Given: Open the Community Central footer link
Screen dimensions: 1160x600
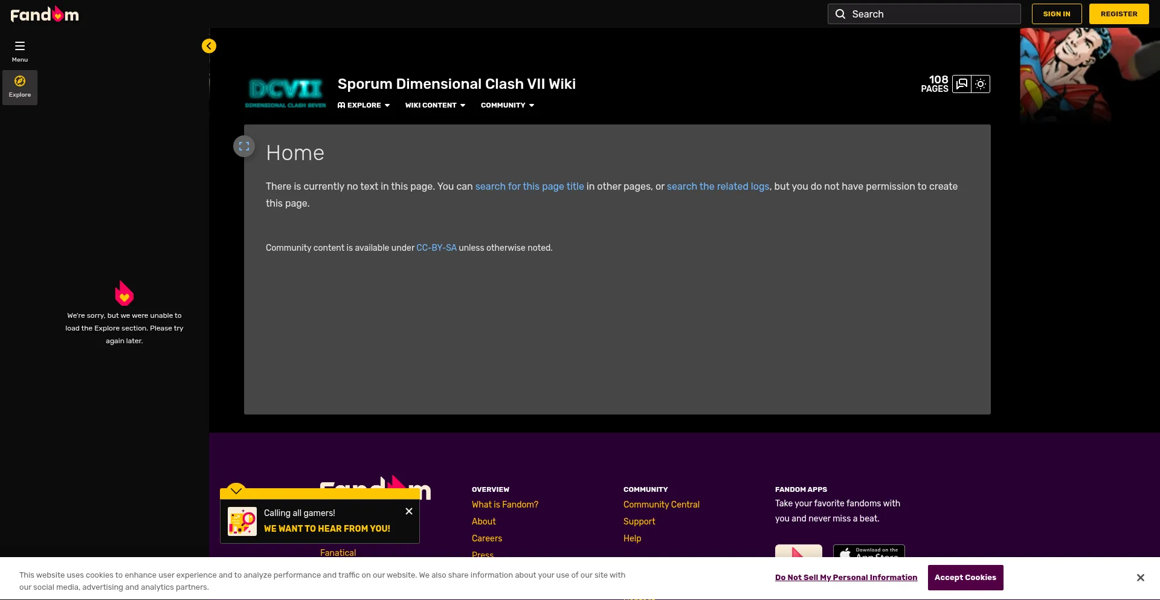Looking at the screenshot, I should pyautogui.click(x=662, y=505).
